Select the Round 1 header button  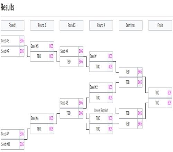(12, 25)
